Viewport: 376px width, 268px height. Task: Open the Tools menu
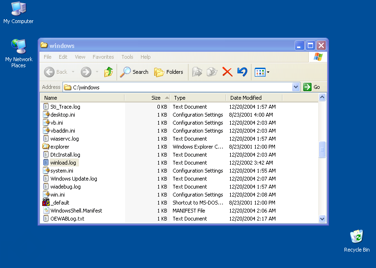(127, 57)
